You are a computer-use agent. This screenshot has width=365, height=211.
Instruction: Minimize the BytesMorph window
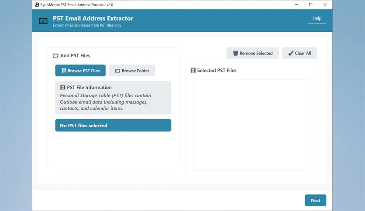click(296, 5)
